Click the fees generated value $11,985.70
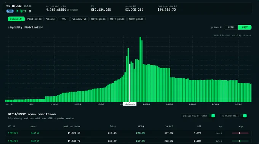This screenshot has width=259, height=144. (166, 10)
